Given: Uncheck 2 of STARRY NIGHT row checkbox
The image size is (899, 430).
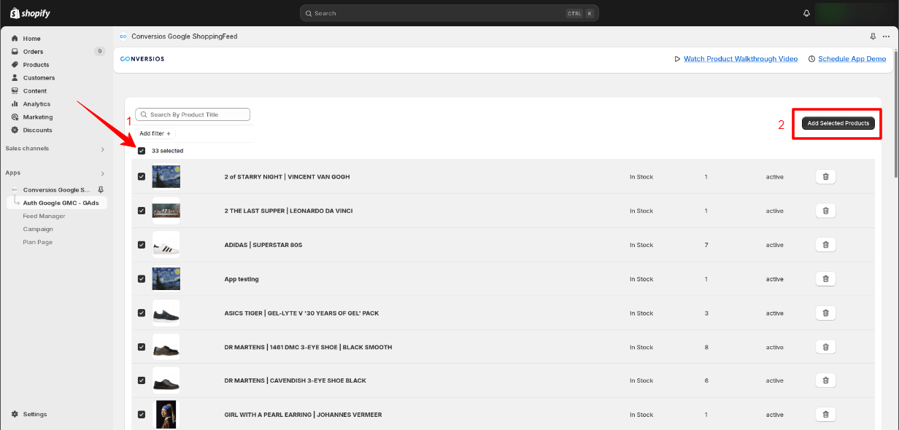Looking at the screenshot, I should (142, 176).
